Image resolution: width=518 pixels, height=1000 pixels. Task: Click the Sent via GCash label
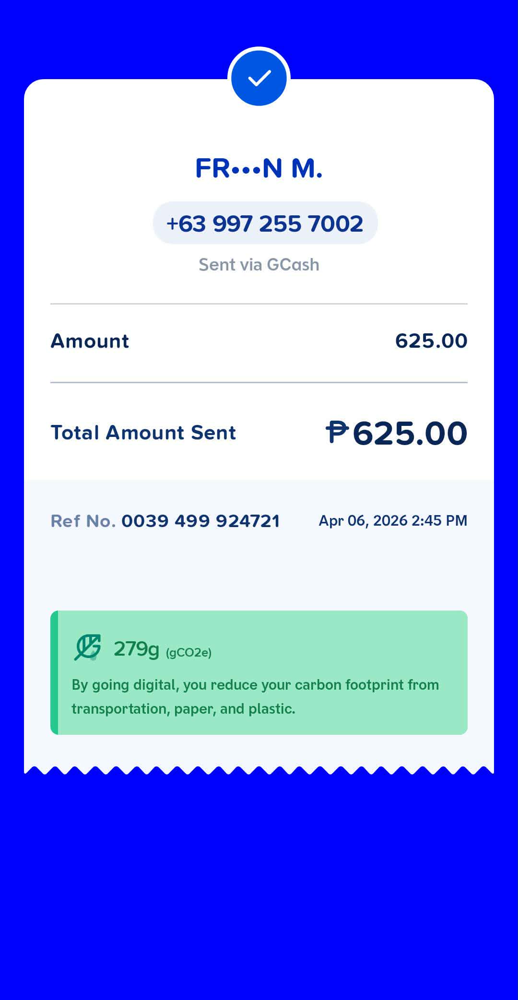pyautogui.click(x=259, y=265)
